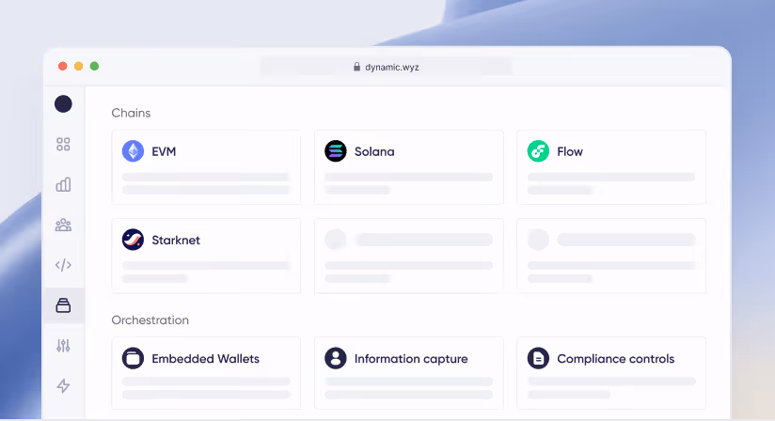Open the Information capture card
Viewport: 775px width, 421px height.
point(409,373)
